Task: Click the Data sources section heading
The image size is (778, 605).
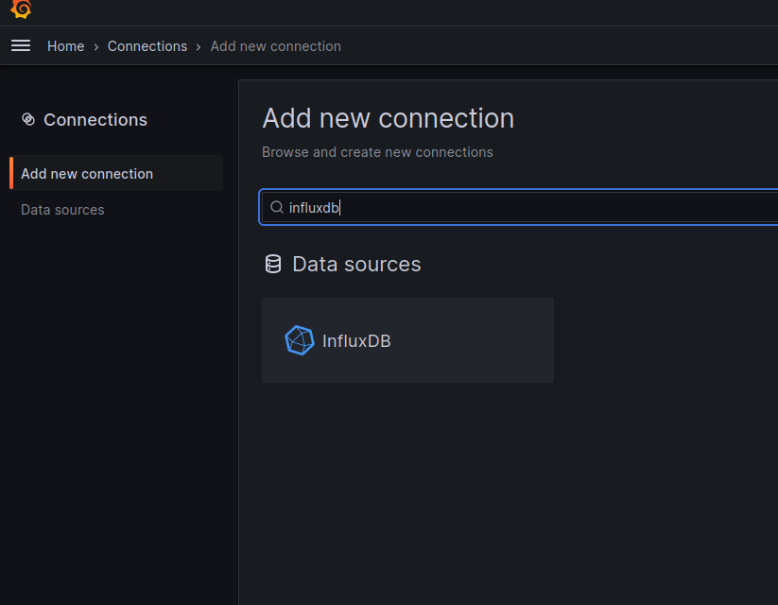Action: [356, 264]
